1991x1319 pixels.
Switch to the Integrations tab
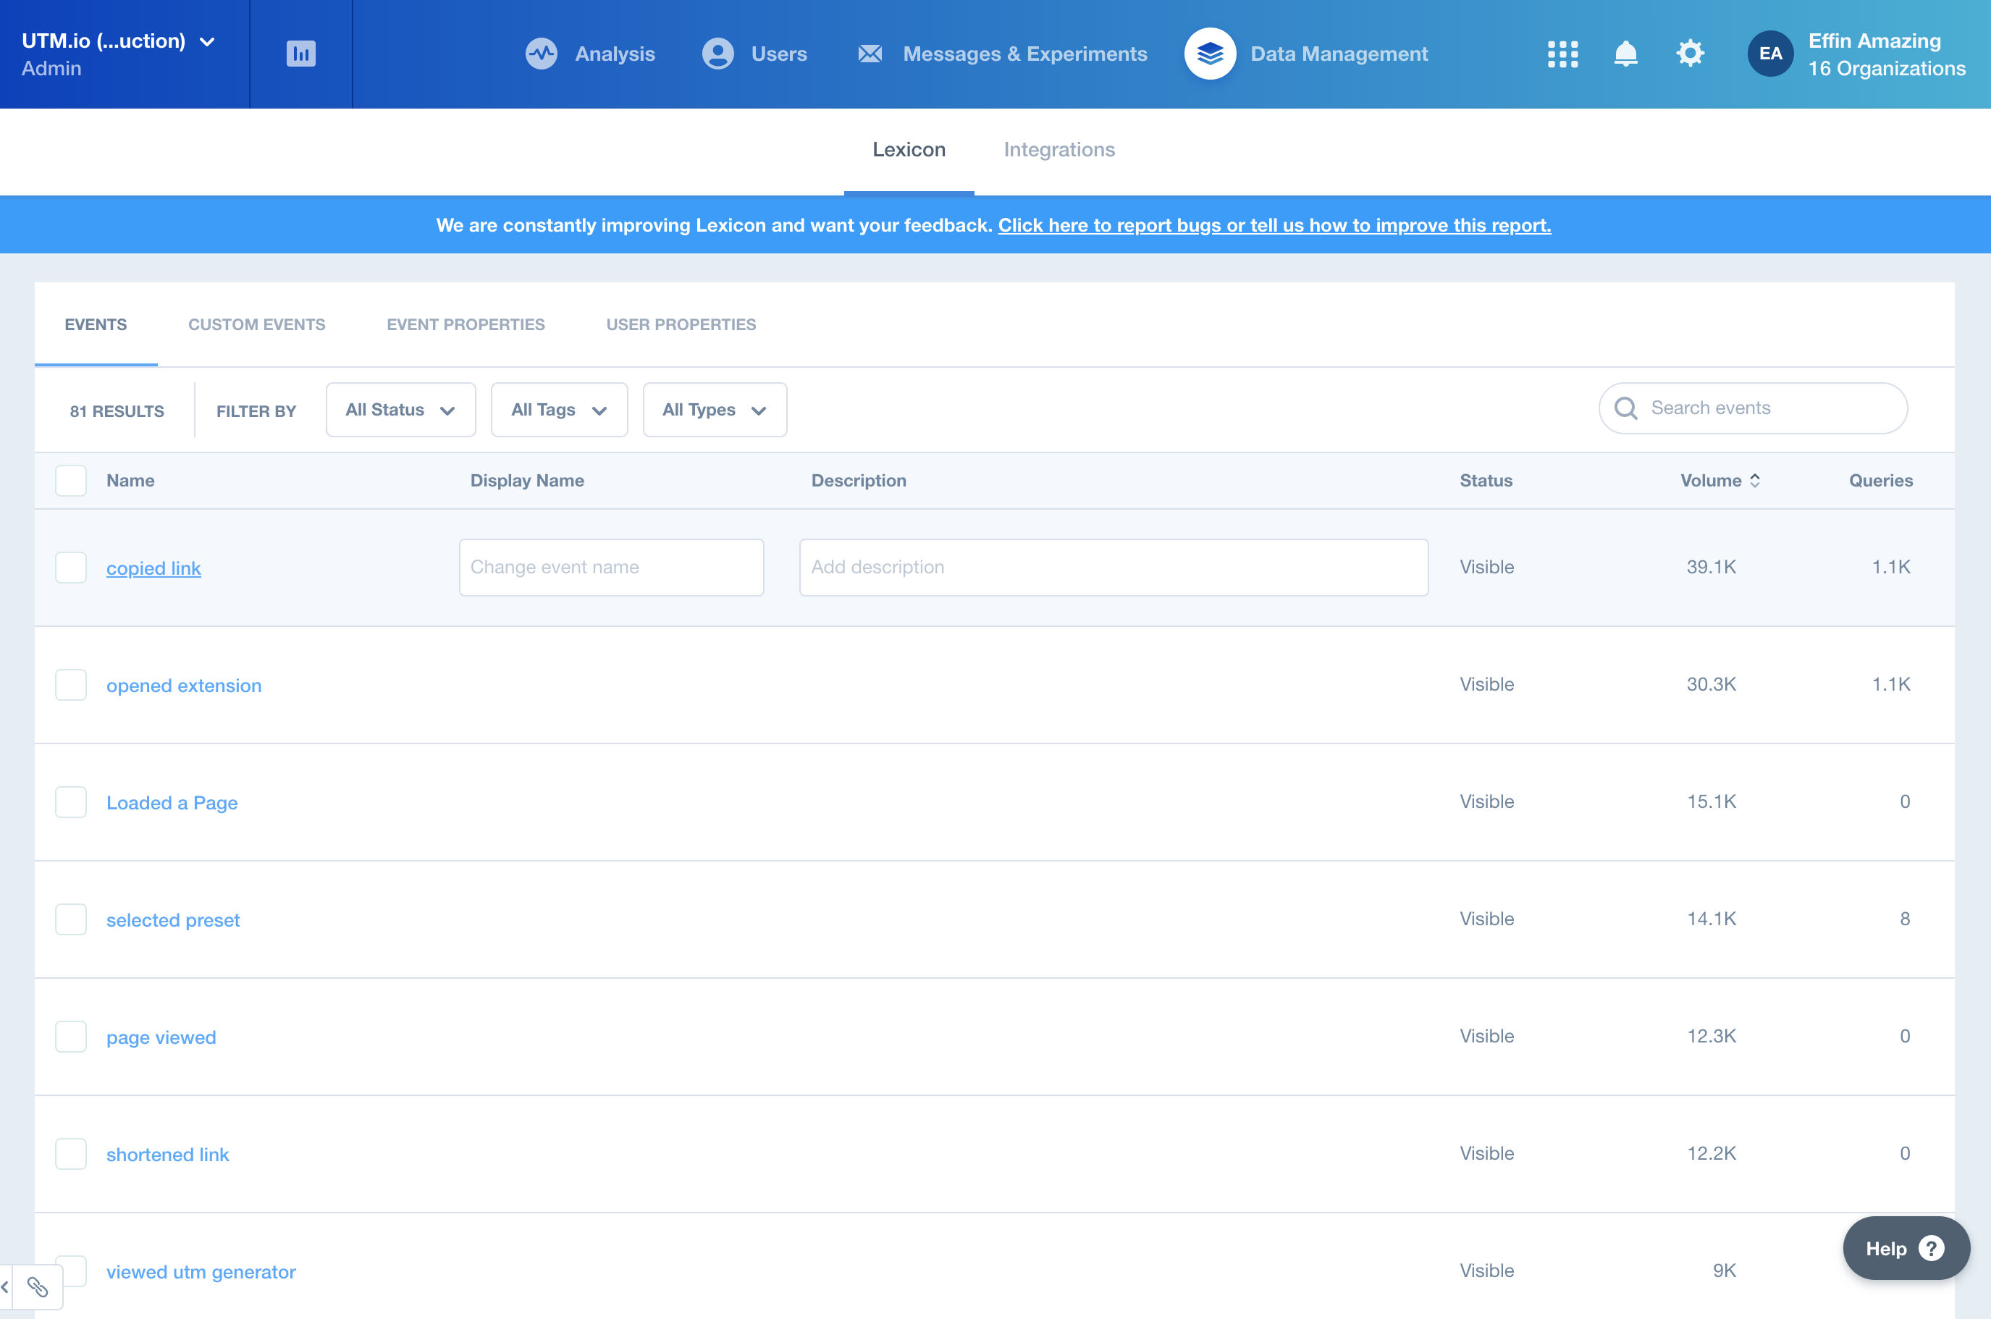click(x=1059, y=150)
